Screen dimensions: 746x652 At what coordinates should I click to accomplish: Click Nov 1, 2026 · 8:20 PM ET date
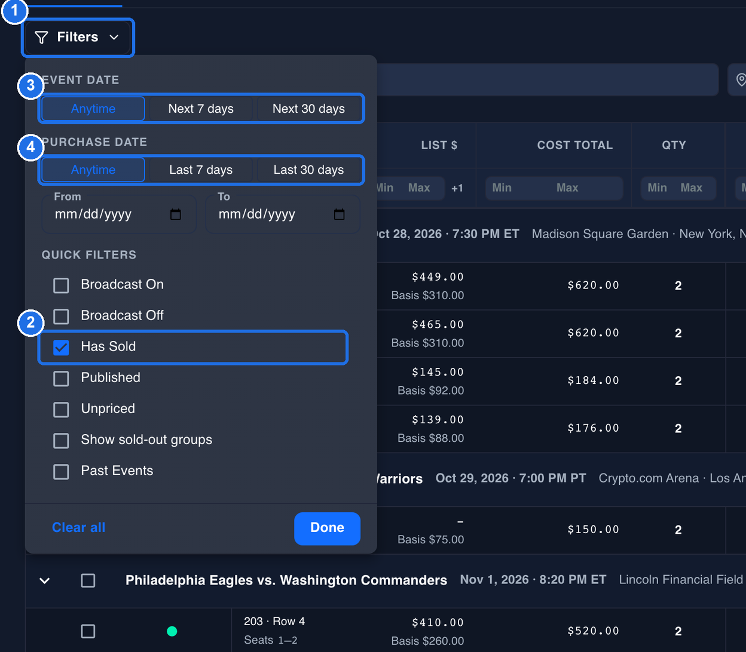point(533,580)
